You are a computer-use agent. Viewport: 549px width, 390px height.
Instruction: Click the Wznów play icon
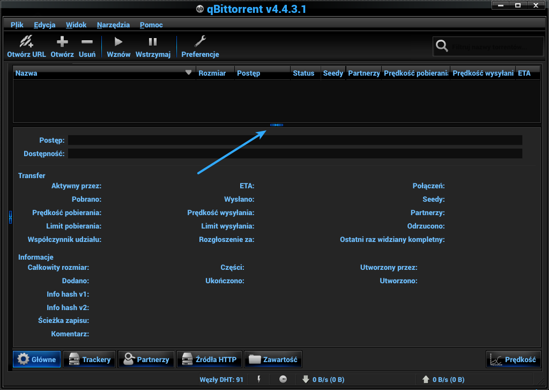click(x=118, y=42)
